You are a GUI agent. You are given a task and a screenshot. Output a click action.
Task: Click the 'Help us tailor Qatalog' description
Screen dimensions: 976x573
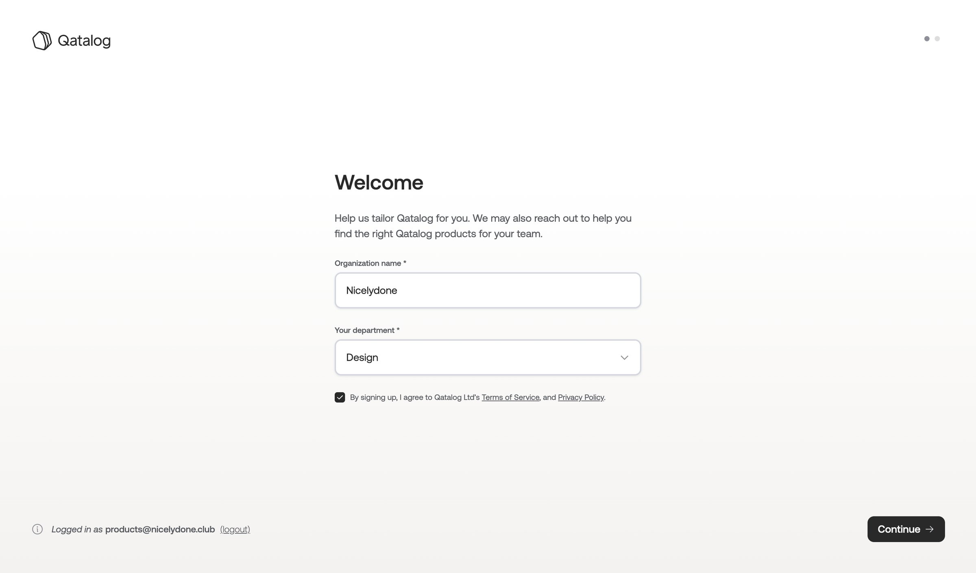(x=483, y=226)
